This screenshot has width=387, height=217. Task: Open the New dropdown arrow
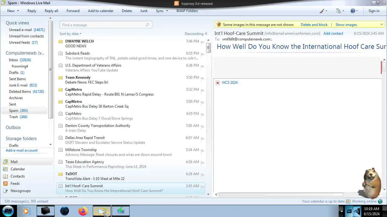tap(18, 11)
